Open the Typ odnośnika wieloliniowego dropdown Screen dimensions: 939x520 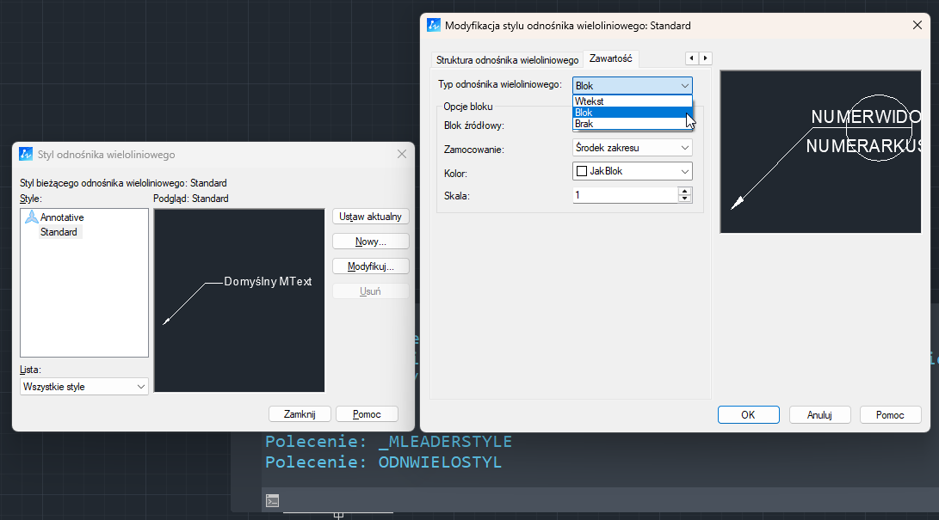coord(632,85)
